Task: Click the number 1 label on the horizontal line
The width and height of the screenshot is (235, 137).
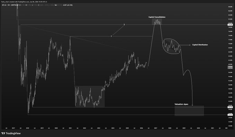Action: click(111, 36)
